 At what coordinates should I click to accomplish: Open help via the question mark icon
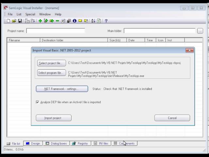[106, 21]
